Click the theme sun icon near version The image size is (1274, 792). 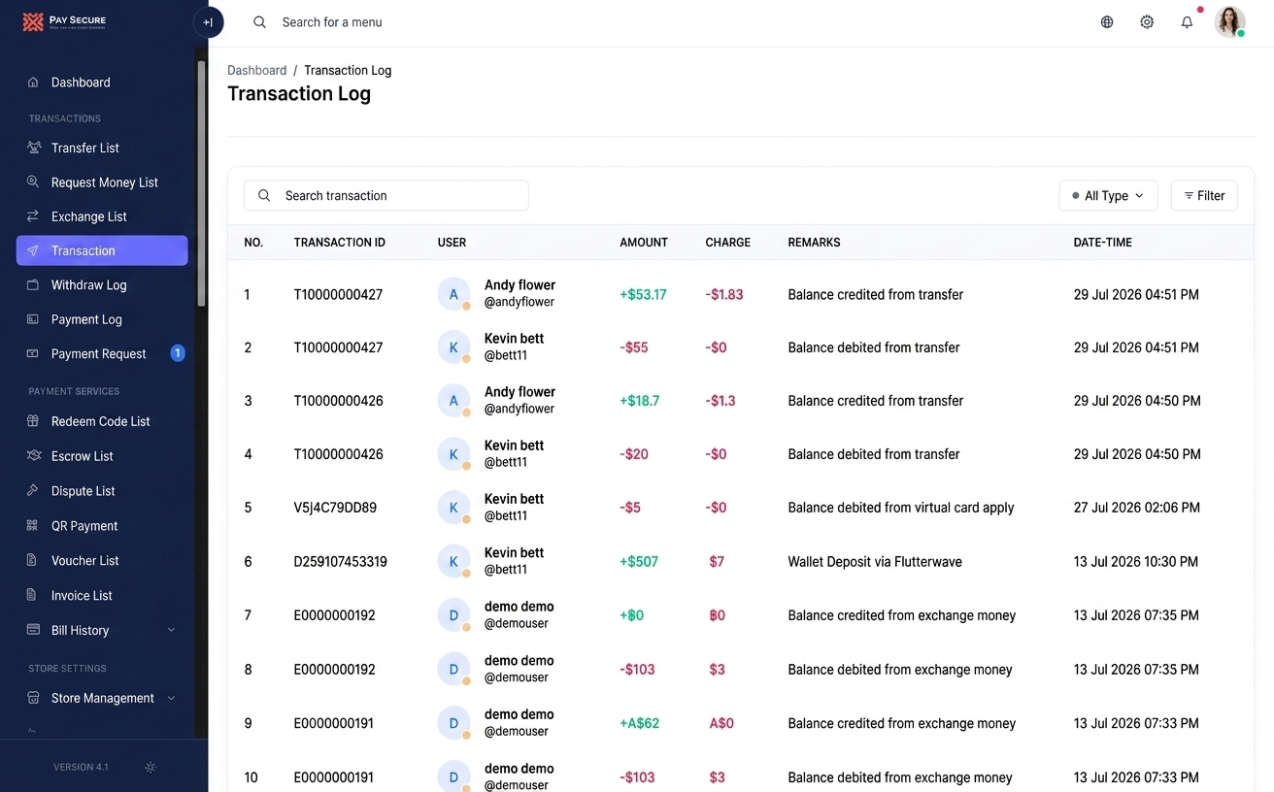click(x=150, y=767)
